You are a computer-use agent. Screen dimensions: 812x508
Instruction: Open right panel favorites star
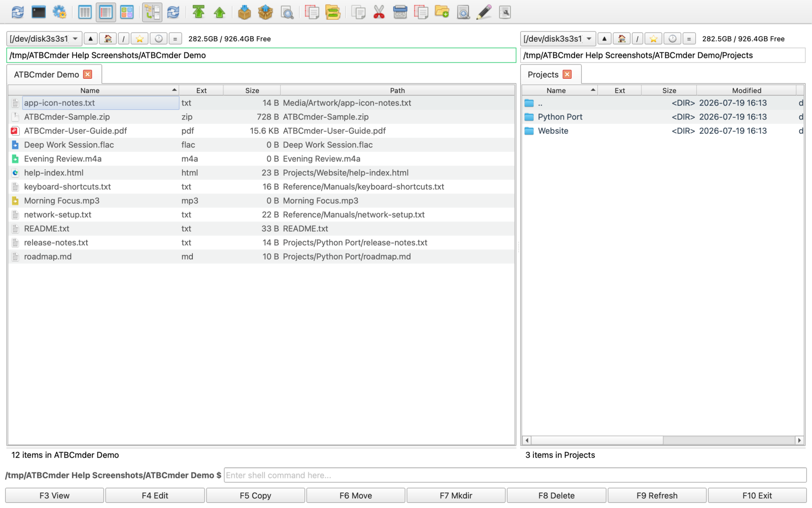click(654, 39)
